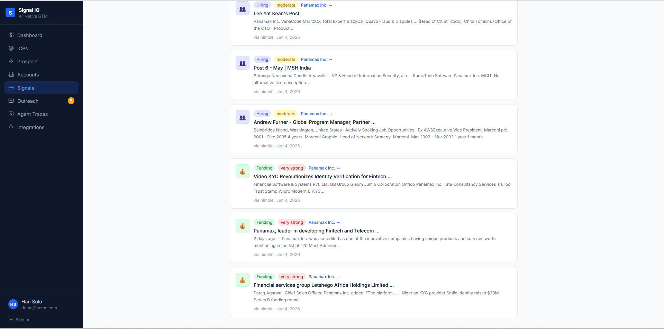Viewport: 664px width, 329px height.
Task: Click hiring icon on Andrew Furner card
Action: click(x=243, y=117)
